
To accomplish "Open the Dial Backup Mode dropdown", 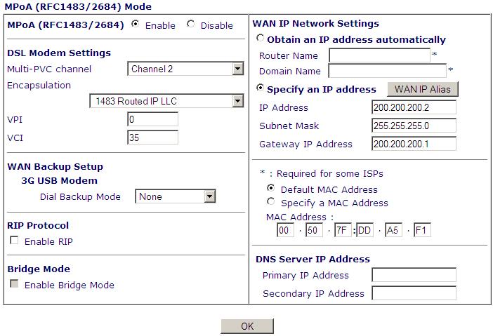I will [x=176, y=196].
